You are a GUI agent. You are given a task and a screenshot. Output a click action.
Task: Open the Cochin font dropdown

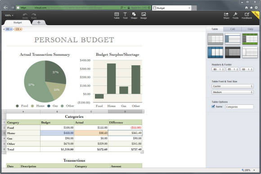[232, 86]
